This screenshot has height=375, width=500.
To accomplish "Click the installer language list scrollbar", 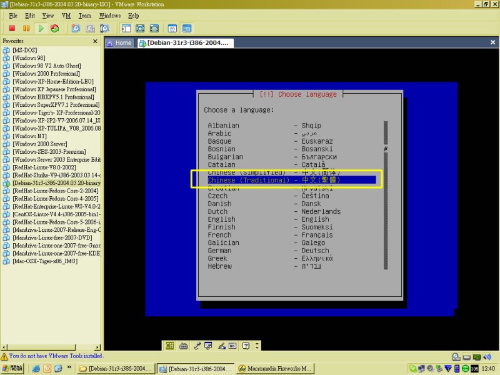I will 386,195.
